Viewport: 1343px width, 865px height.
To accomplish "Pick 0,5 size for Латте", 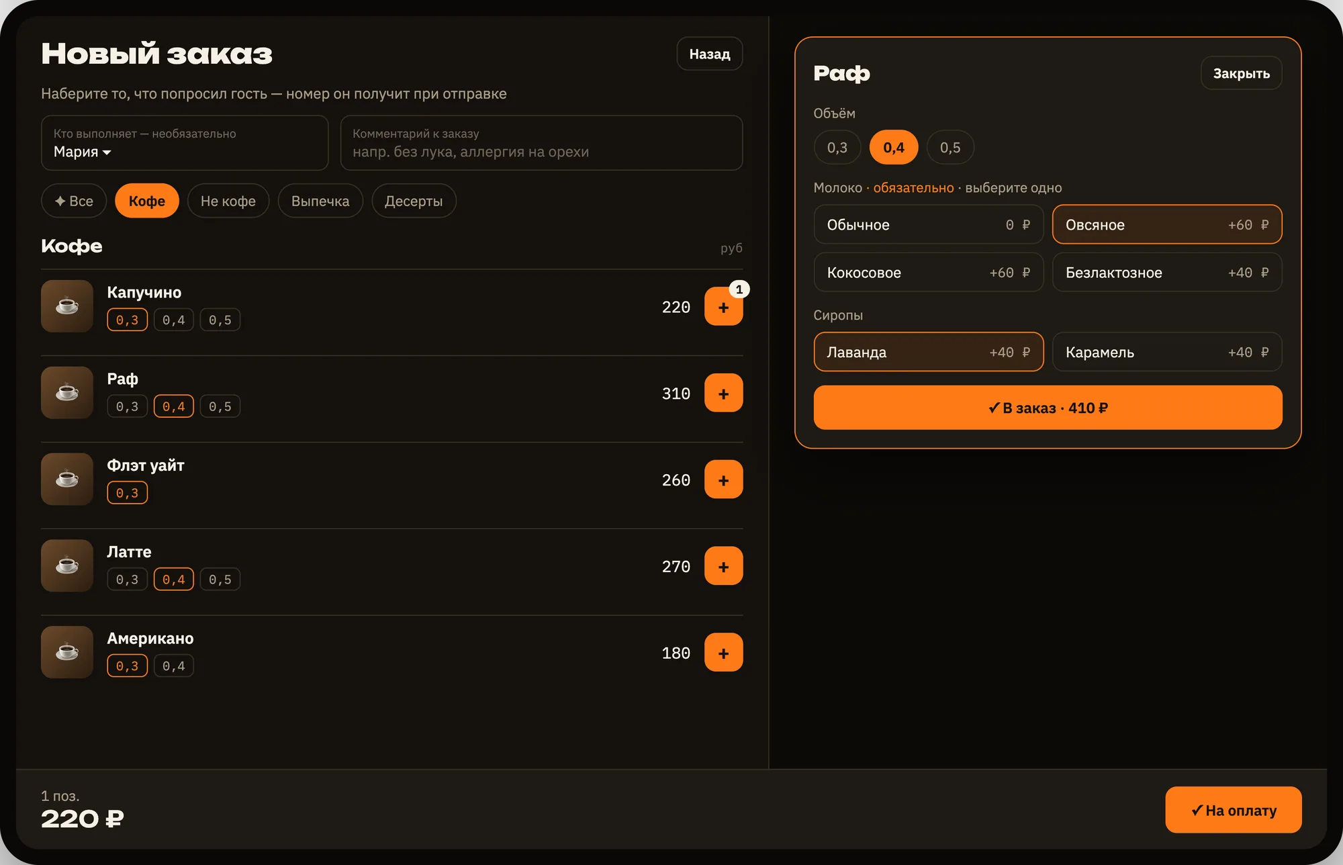I will pos(220,580).
